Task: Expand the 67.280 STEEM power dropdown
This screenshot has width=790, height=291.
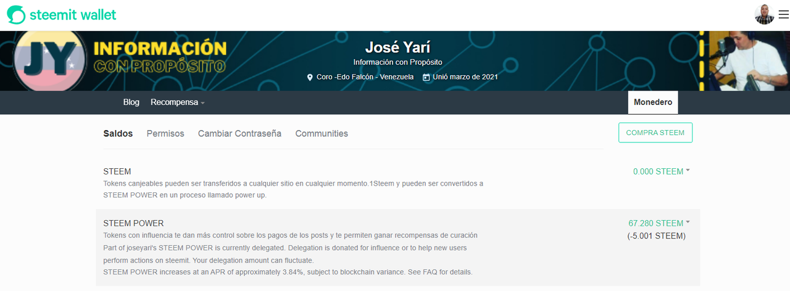Action: pos(659,223)
